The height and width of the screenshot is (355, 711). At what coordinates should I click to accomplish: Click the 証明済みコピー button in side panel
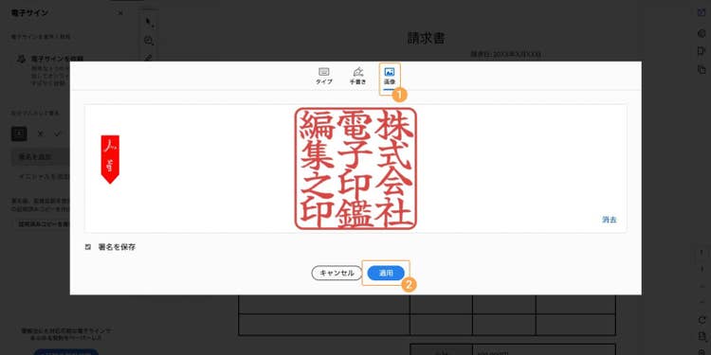tap(43, 223)
